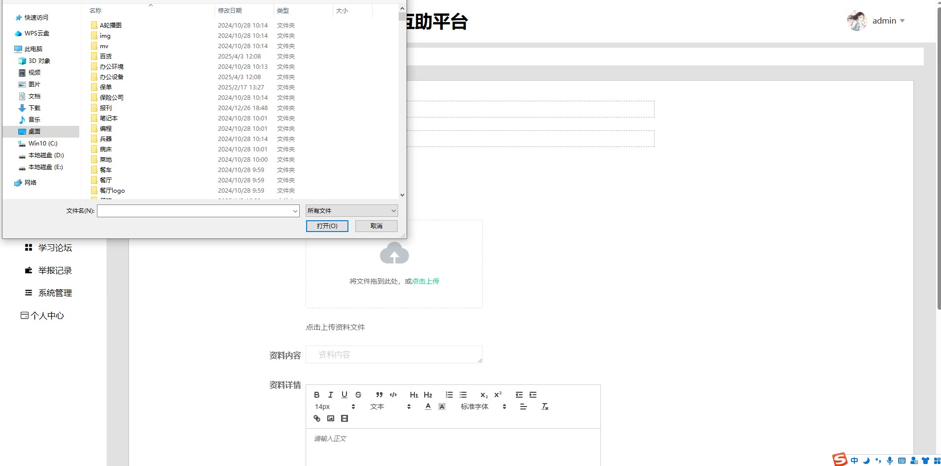
Task: Select the A轮播图 folder
Action: coord(111,26)
